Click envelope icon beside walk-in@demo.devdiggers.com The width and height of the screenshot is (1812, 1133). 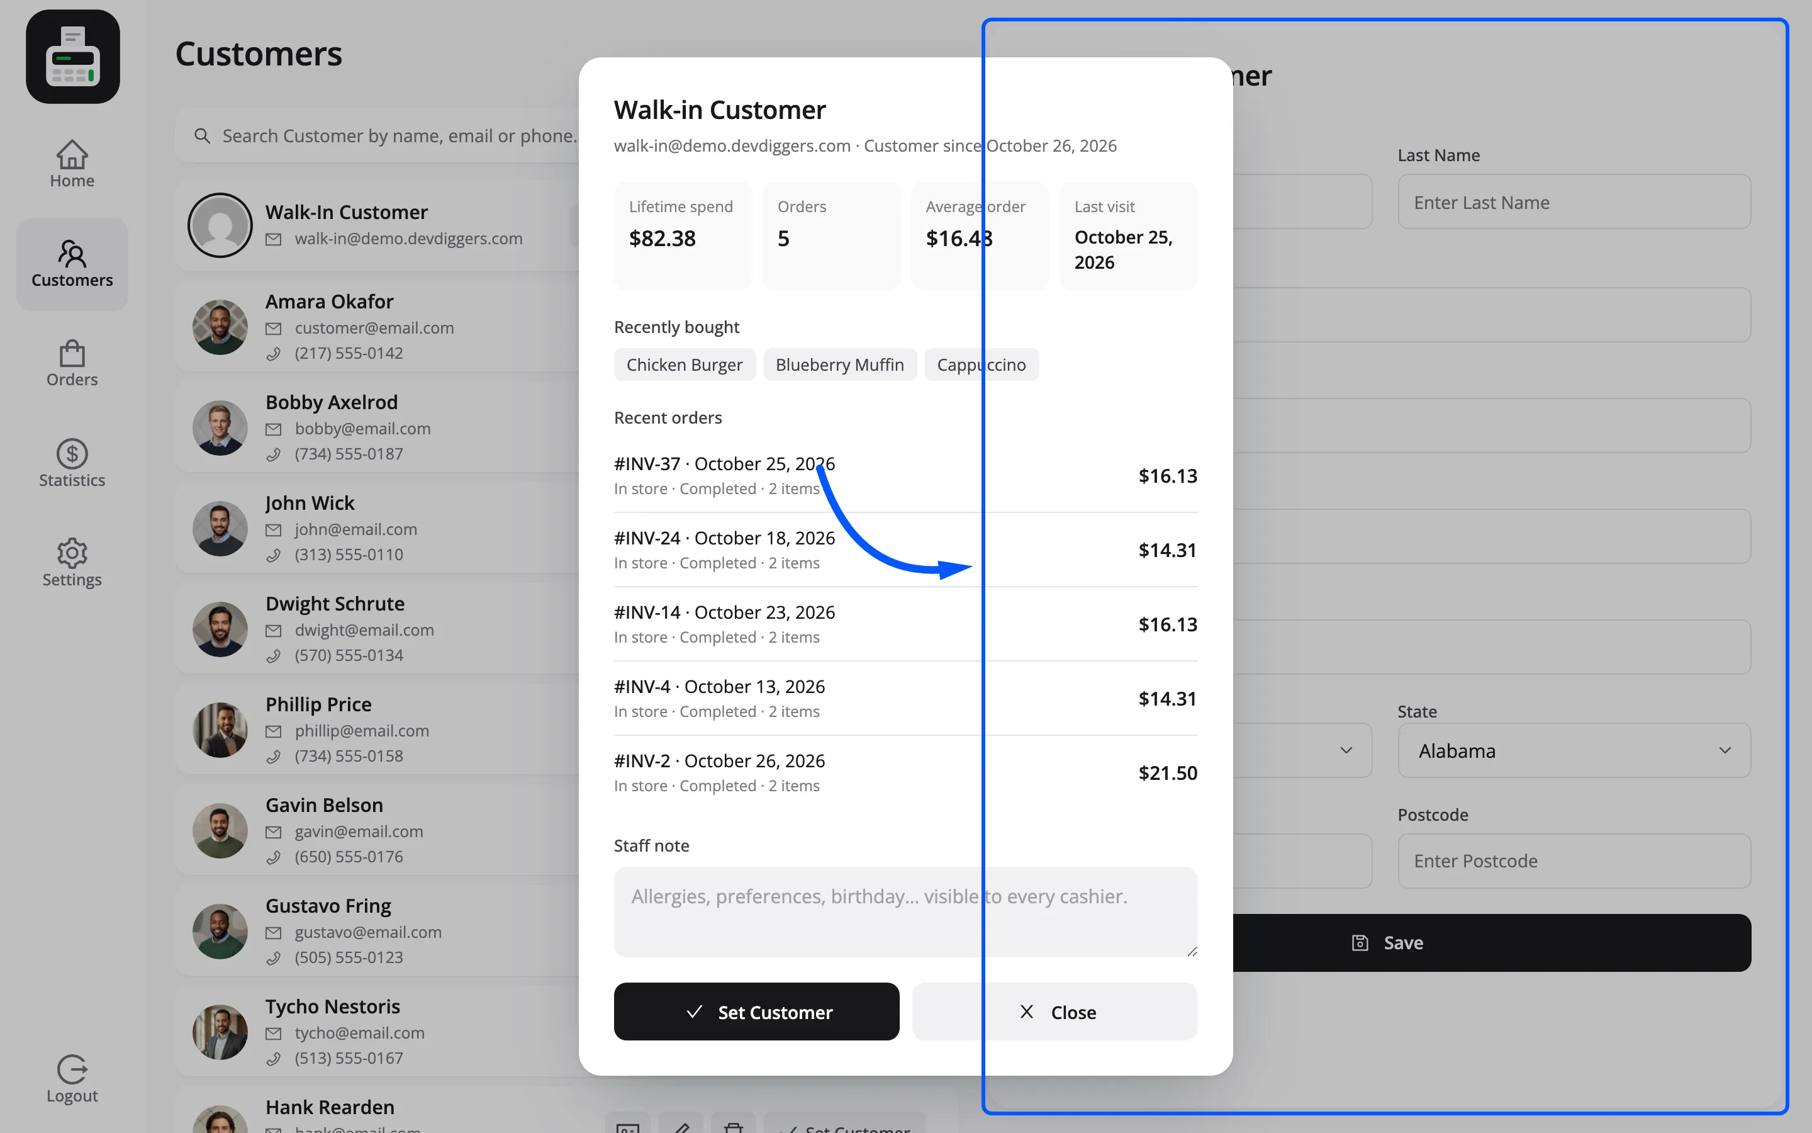[x=274, y=239]
